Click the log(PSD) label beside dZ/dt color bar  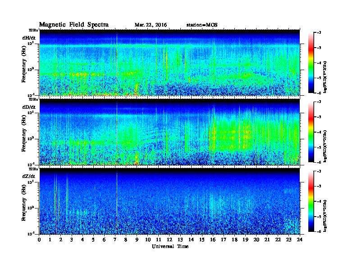click(325, 216)
